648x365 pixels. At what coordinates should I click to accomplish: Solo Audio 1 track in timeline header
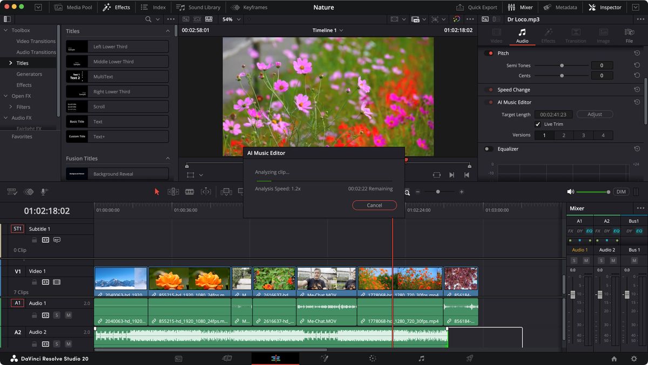[x=57, y=315]
